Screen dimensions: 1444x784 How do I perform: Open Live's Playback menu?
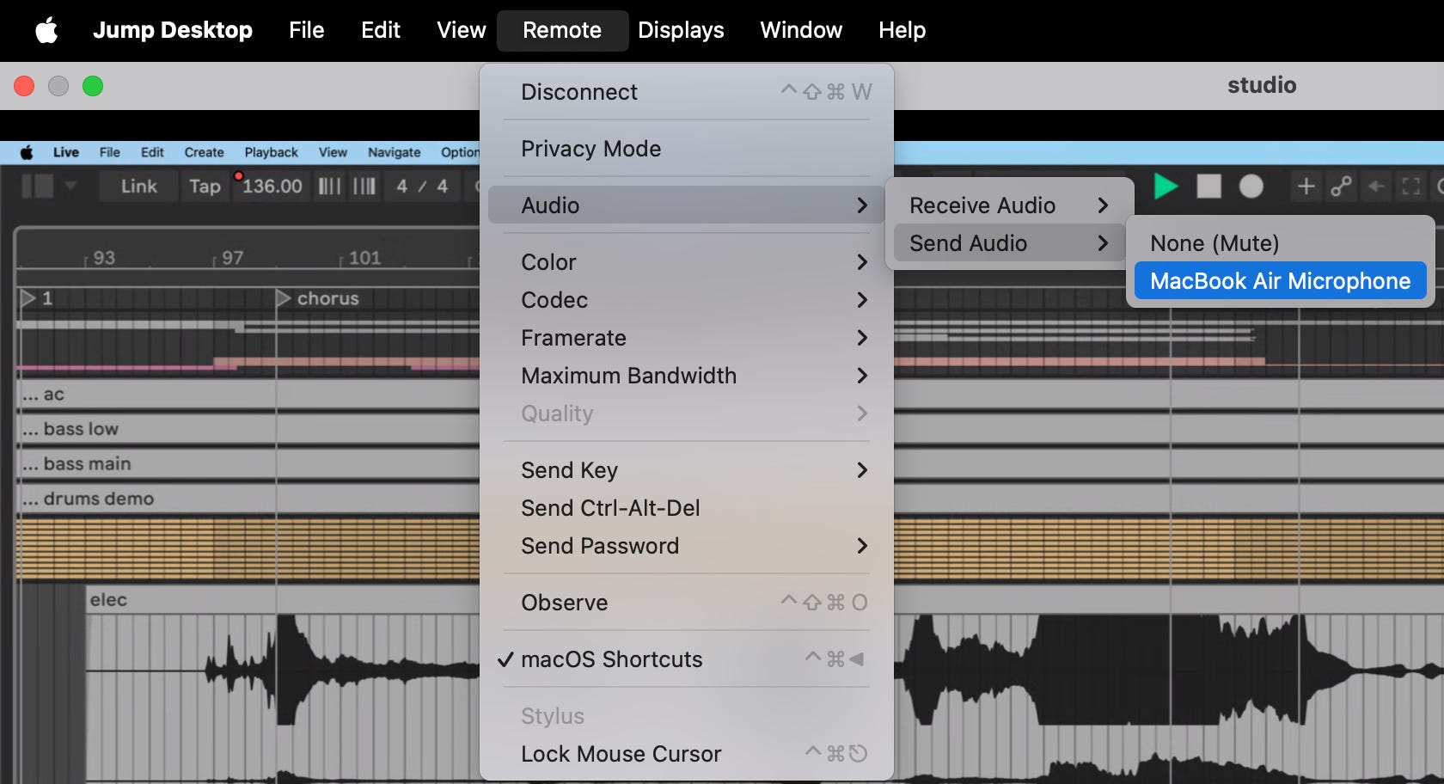(x=272, y=152)
